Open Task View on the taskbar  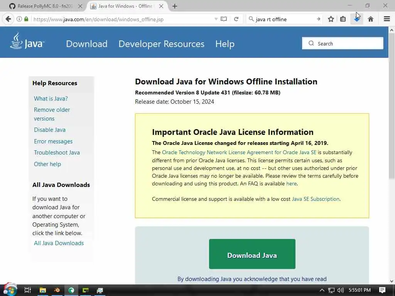click(27, 290)
